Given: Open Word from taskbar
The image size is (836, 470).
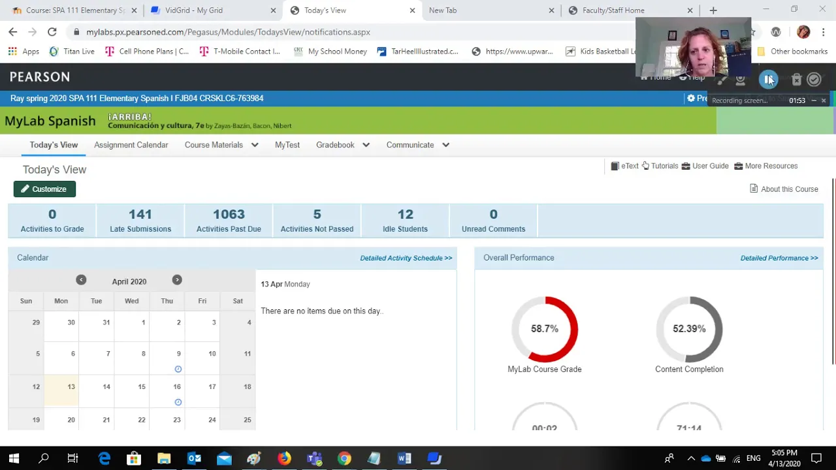Looking at the screenshot, I should [x=404, y=459].
